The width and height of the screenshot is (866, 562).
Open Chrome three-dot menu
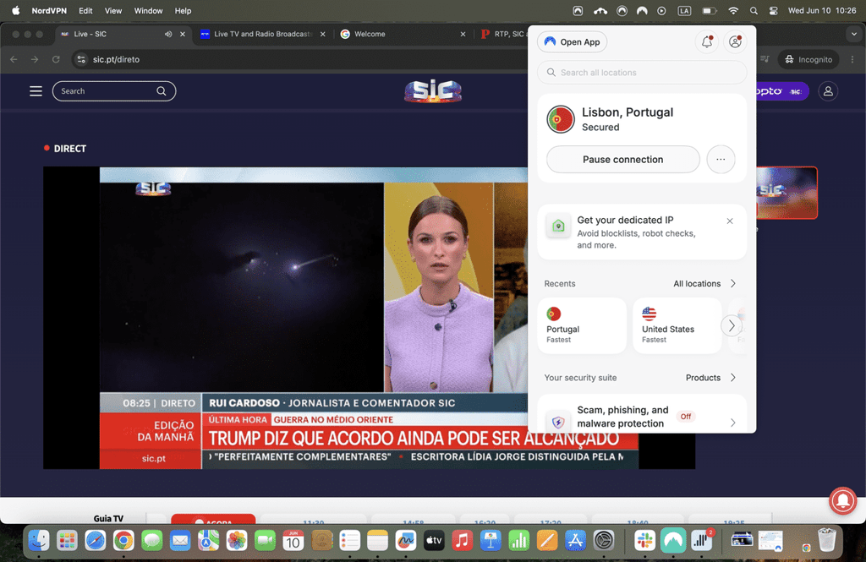pyautogui.click(x=852, y=59)
